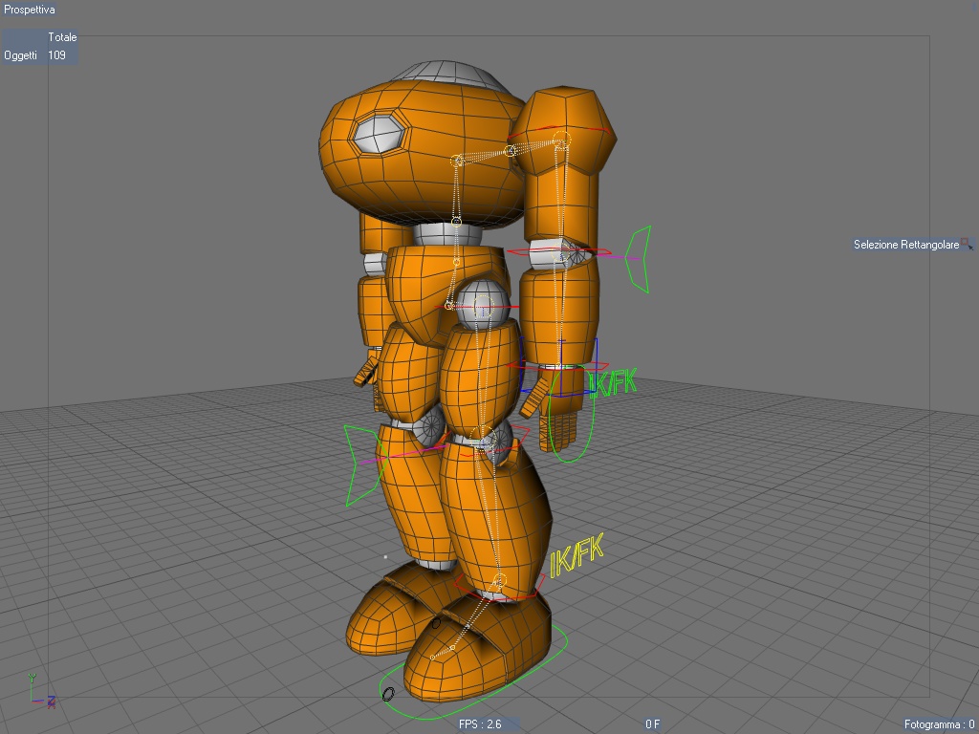The image size is (979, 734).
Task: Click the Selezione Rettangolare HUD label
Action: [906, 245]
